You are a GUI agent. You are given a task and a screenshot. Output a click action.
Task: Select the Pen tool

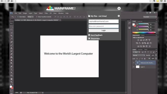coord(11,67)
